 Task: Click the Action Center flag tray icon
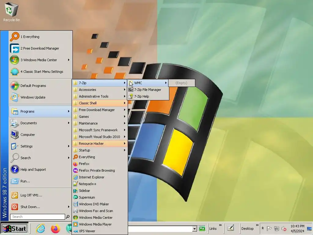pos(269,228)
